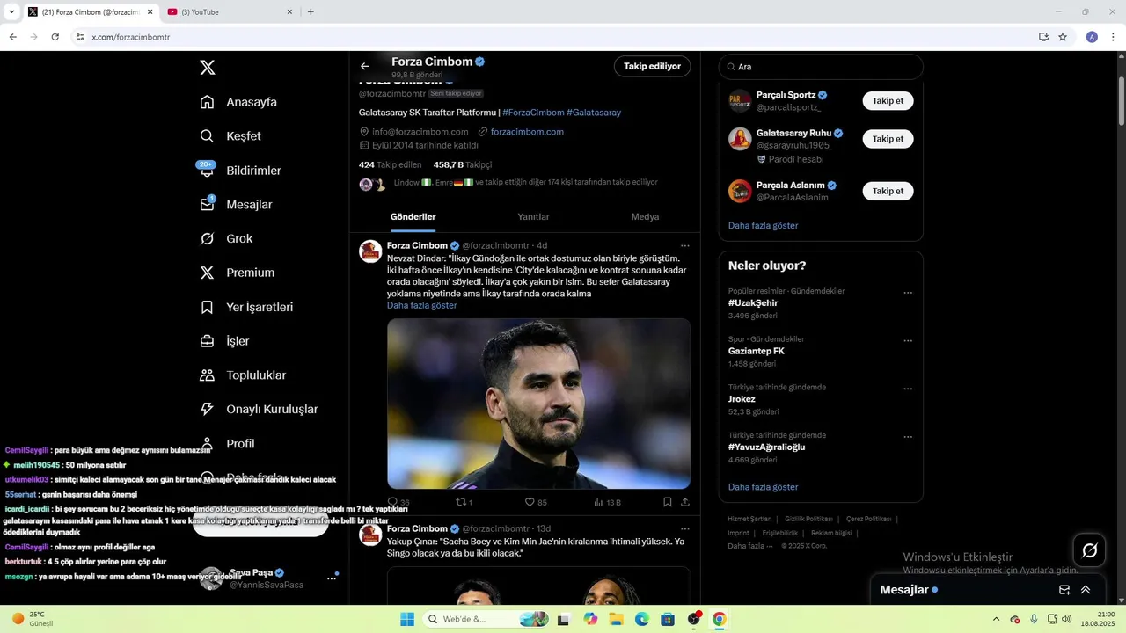Open options for Jrokez trend
This screenshot has width=1126, height=633.
908,389
